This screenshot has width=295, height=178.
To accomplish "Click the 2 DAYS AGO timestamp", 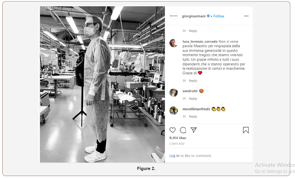I will click(177, 144).
